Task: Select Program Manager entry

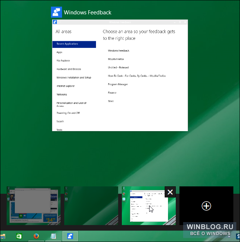Action: coord(118,84)
